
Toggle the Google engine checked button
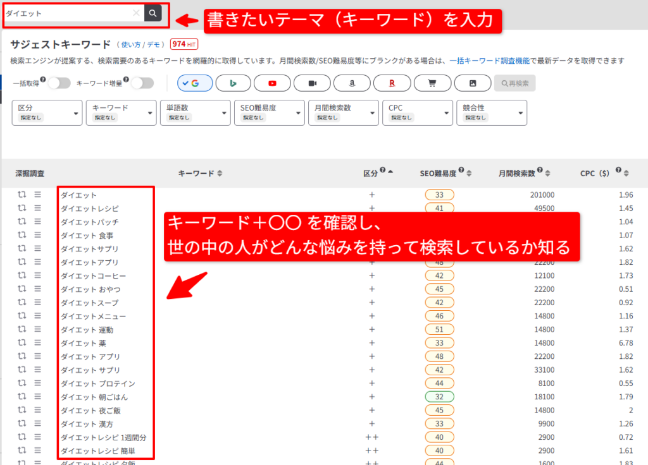tap(195, 83)
